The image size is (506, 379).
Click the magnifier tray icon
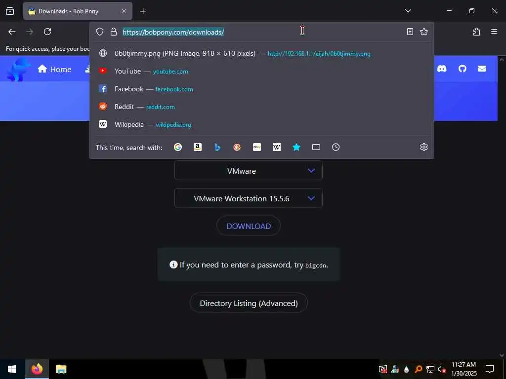pos(418,369)
